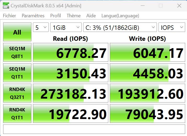Screen dimensions: 187x136
Task: Close the CrystalDiskMark window
Action: (x=179, y=5)
